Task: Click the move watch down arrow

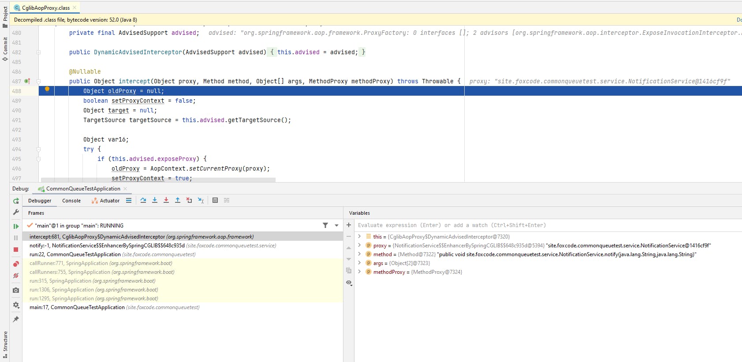Action: 349,259
